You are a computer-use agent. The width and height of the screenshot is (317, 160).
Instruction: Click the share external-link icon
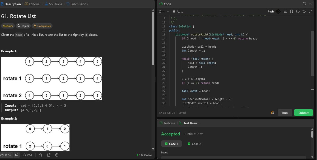click(49, 155)
